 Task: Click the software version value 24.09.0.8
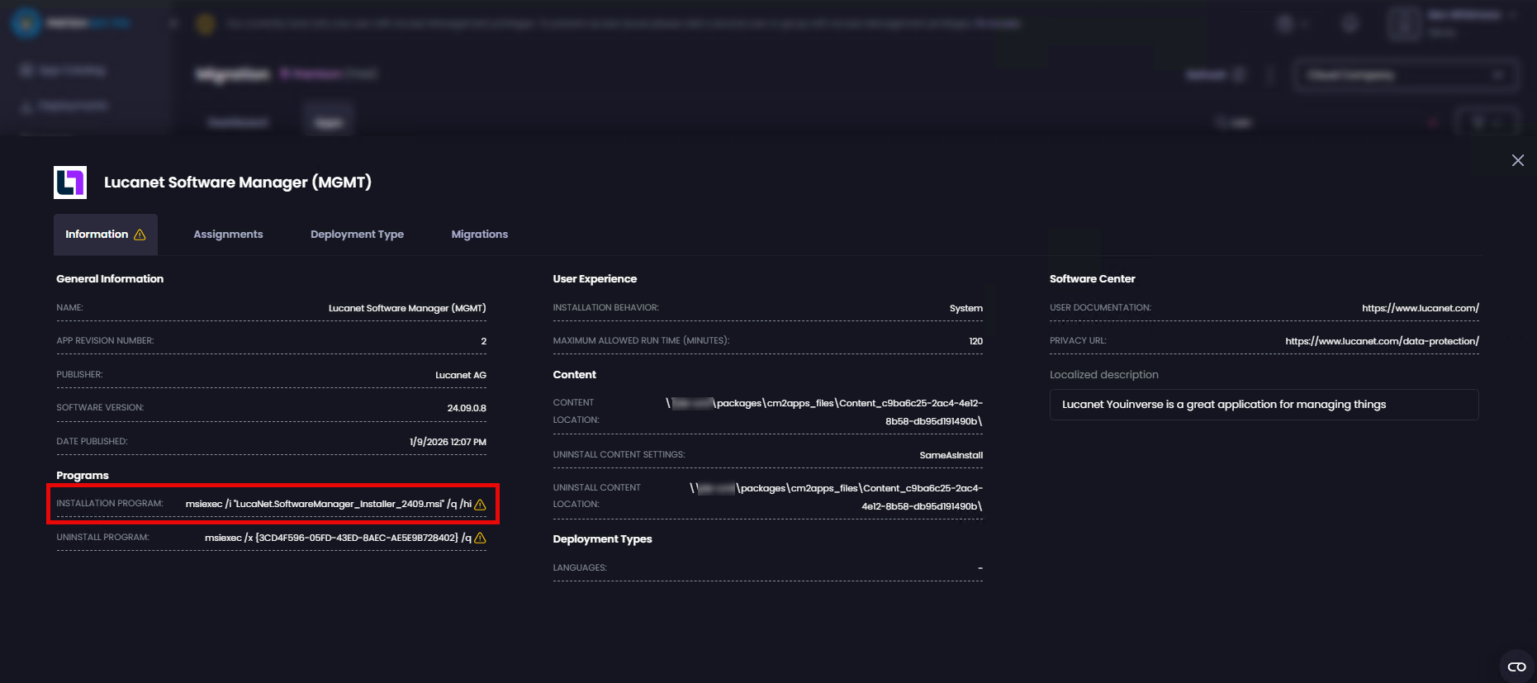(x=467, y=408)
